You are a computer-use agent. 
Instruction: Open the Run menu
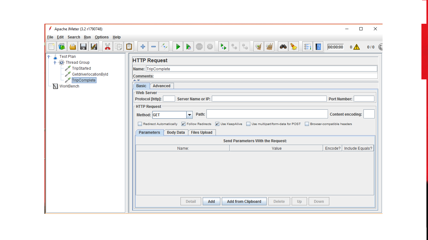pos(87,37)
